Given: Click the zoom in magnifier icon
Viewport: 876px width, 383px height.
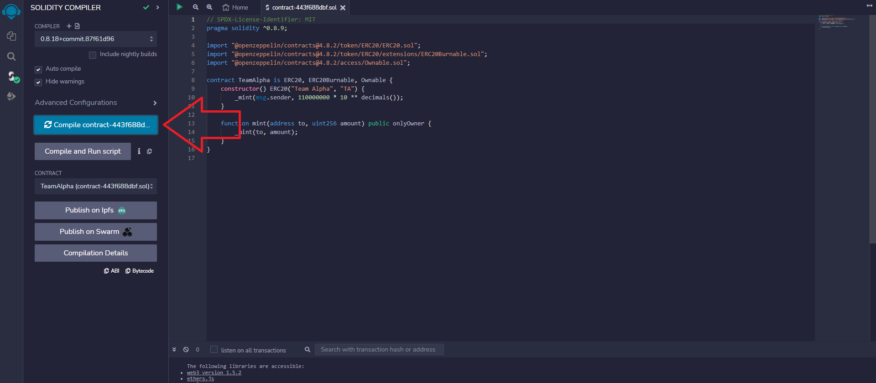Looking at the screenshot, I should tap(209, 7).
